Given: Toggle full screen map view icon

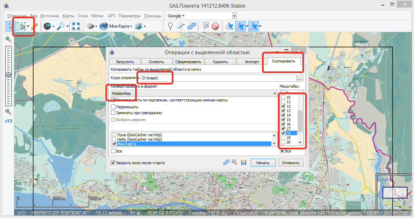Looking at the screenshot, I should coord(76,26).
